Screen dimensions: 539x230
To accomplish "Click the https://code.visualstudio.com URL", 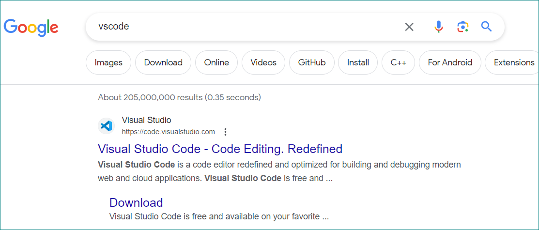I will [168, 132].
